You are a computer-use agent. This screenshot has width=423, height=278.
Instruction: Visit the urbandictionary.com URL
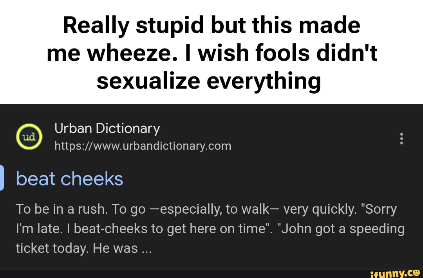pyautogui.click(x=143, y=145)
